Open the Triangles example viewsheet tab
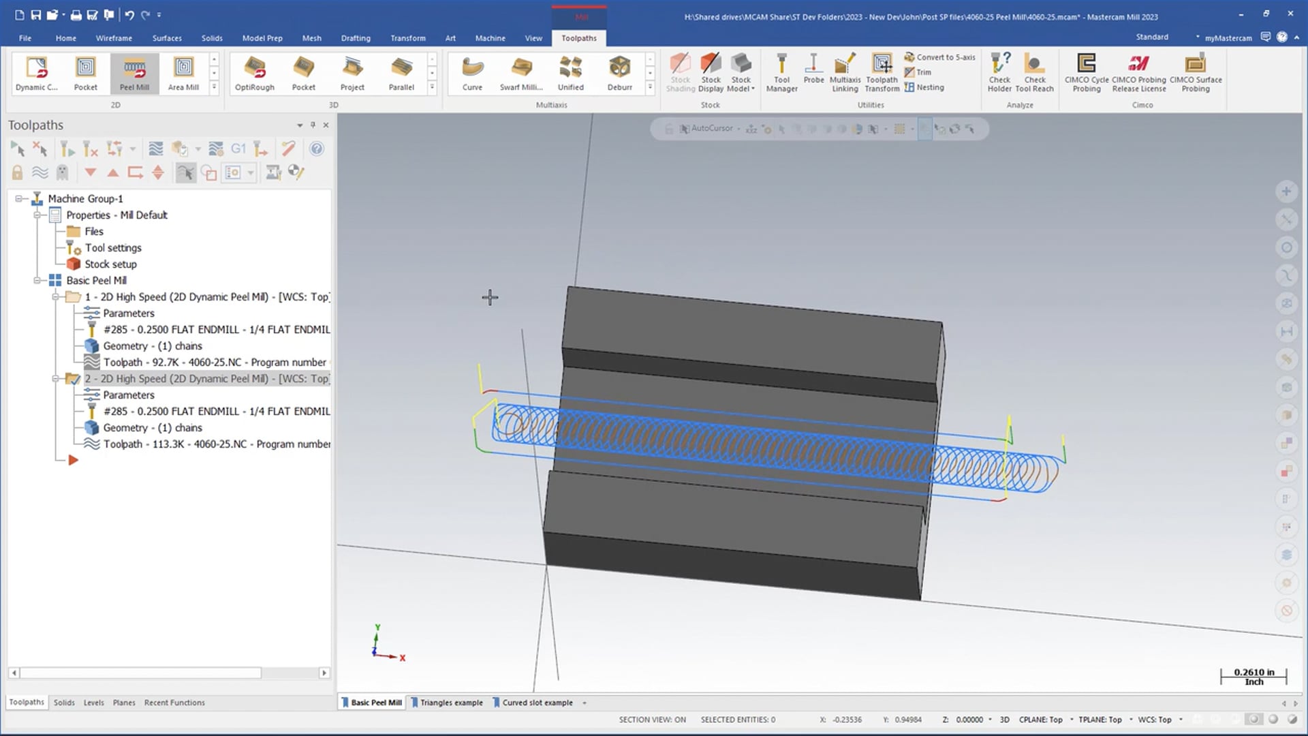 (x=447, y=703)
